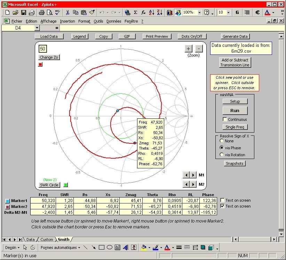Open the Dessin drawing menu dropdown

pos(12,248)
